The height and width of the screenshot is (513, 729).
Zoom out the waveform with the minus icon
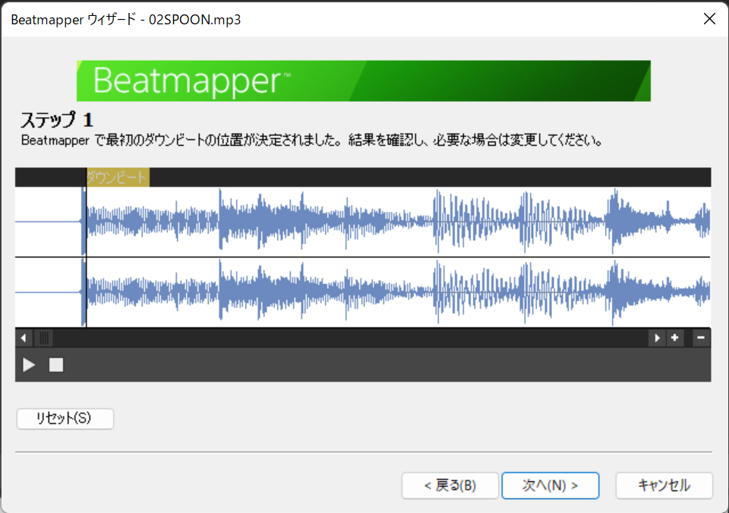(701, 338)
